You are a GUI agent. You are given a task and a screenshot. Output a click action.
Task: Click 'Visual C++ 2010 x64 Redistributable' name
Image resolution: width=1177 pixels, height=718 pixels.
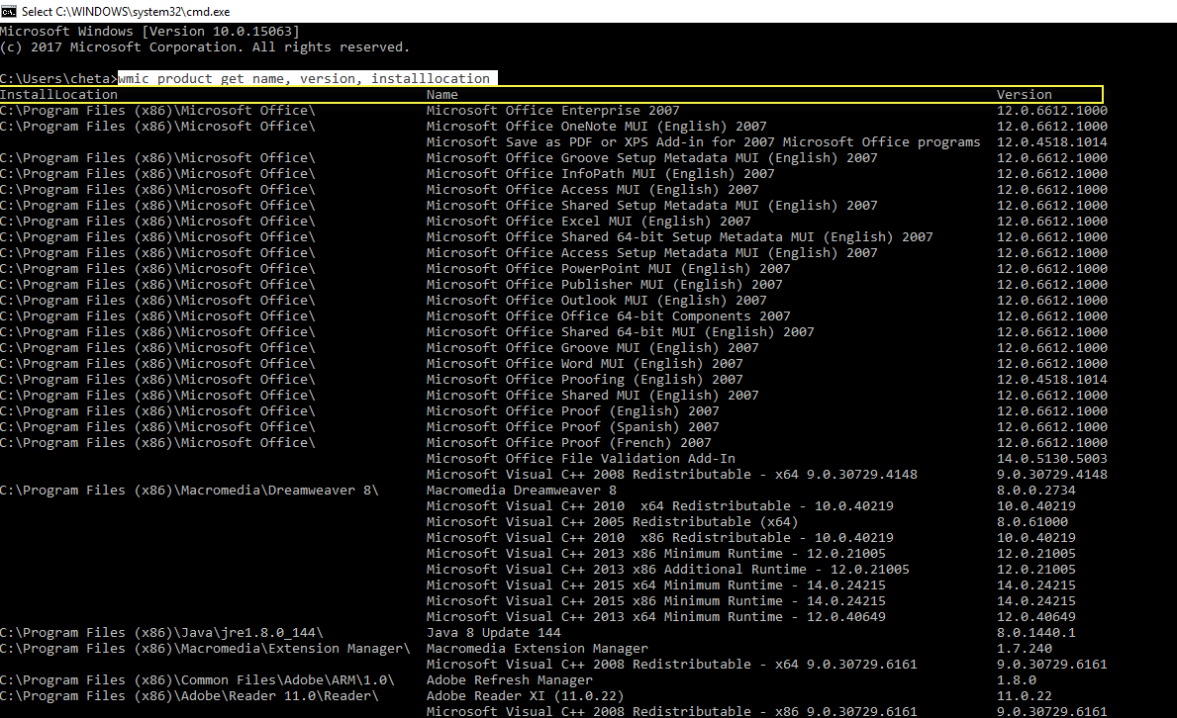[660, 504]
